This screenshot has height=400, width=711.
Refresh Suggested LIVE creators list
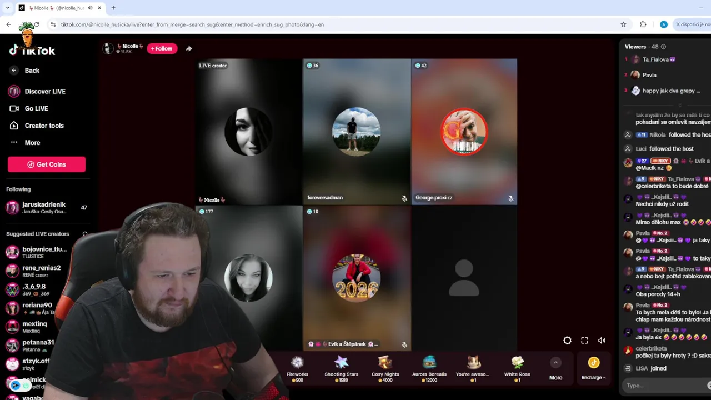click(85, 234)
